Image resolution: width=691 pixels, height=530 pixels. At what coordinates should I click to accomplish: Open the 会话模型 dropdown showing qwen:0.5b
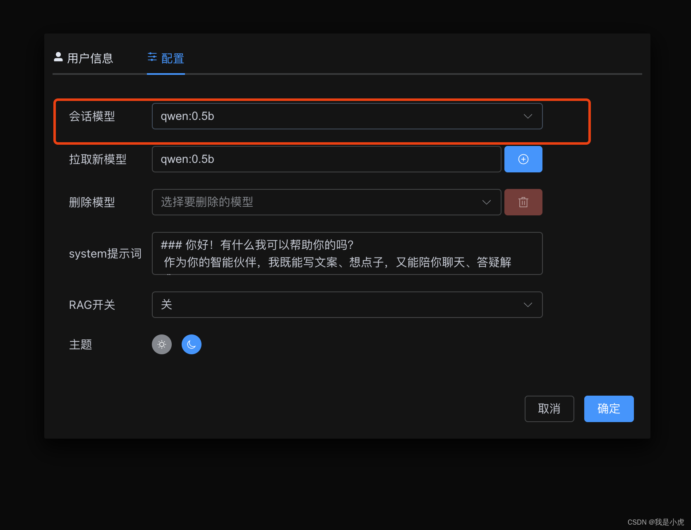click(x=347, y=116)
